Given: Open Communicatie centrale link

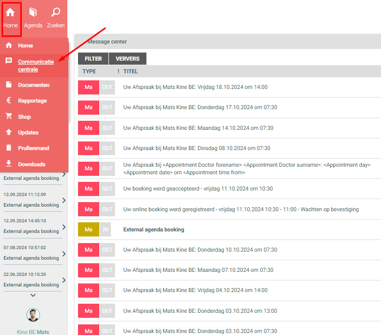Looking at the screenshot, I should pos(35,66).
